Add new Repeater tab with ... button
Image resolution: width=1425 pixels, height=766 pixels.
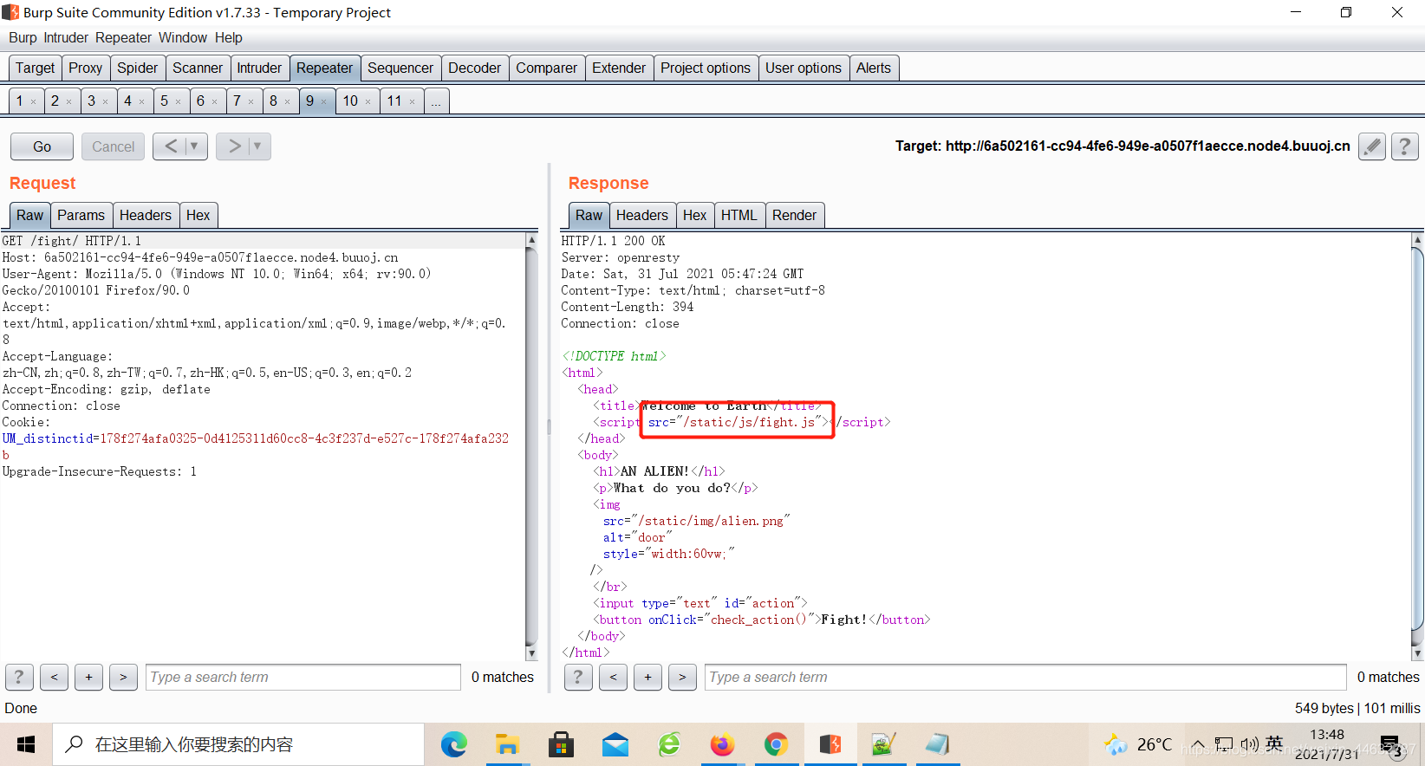436,101
